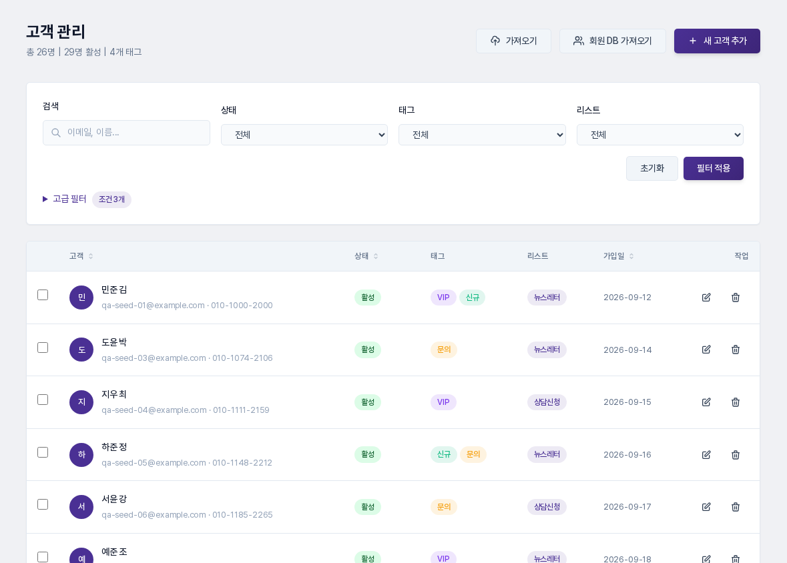Click 회원 DB 가져오기 button
The width and height of the screenshot is (787, 563).
pyautogui.click(x=612, y=41)
